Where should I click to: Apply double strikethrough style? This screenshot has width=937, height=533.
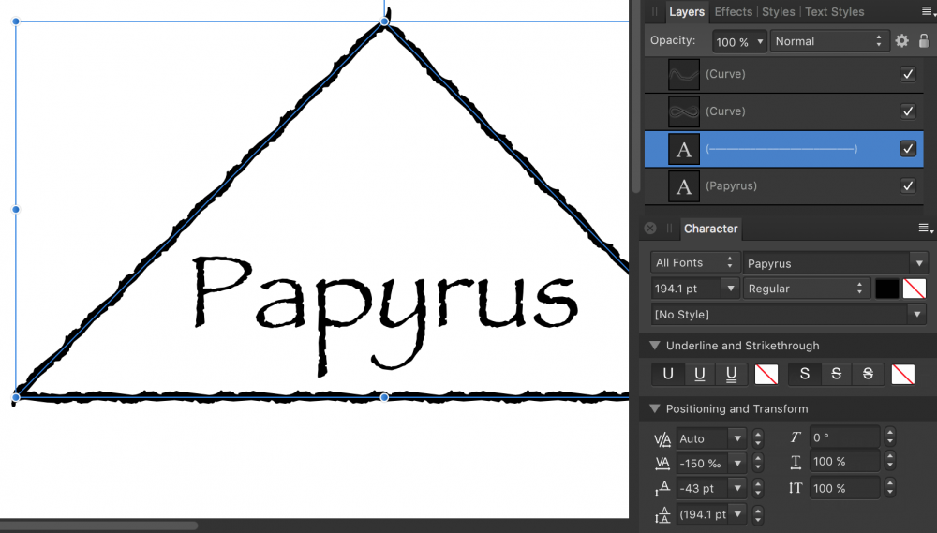coord(868,375)
